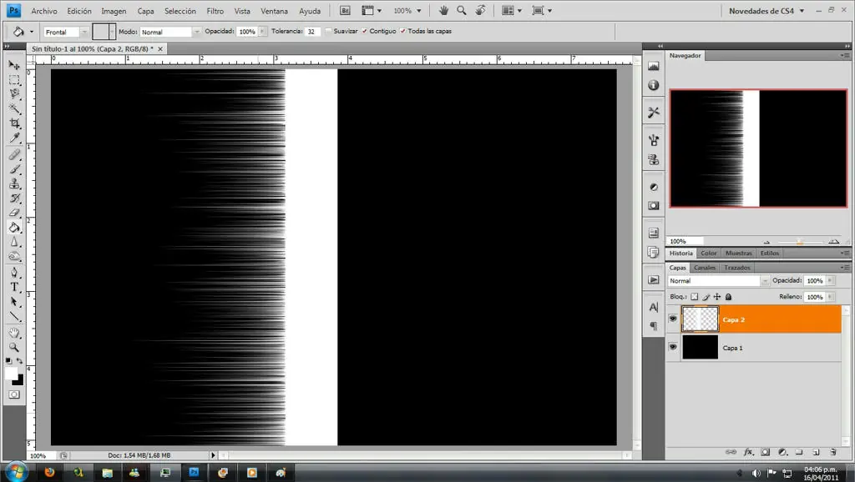Select the Lasso tool
The height and width of the screenshot is (482, 855).
tap(14, 94)
